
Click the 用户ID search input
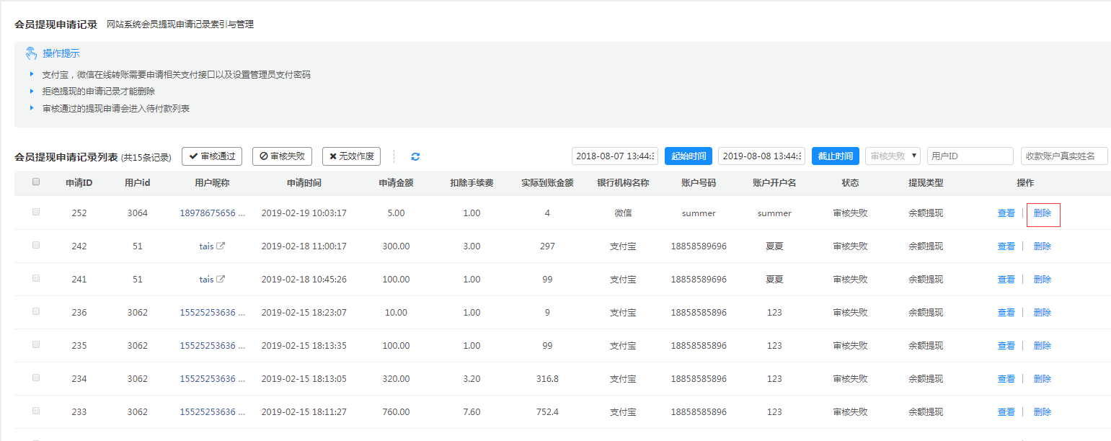click(x=970, y=156)
